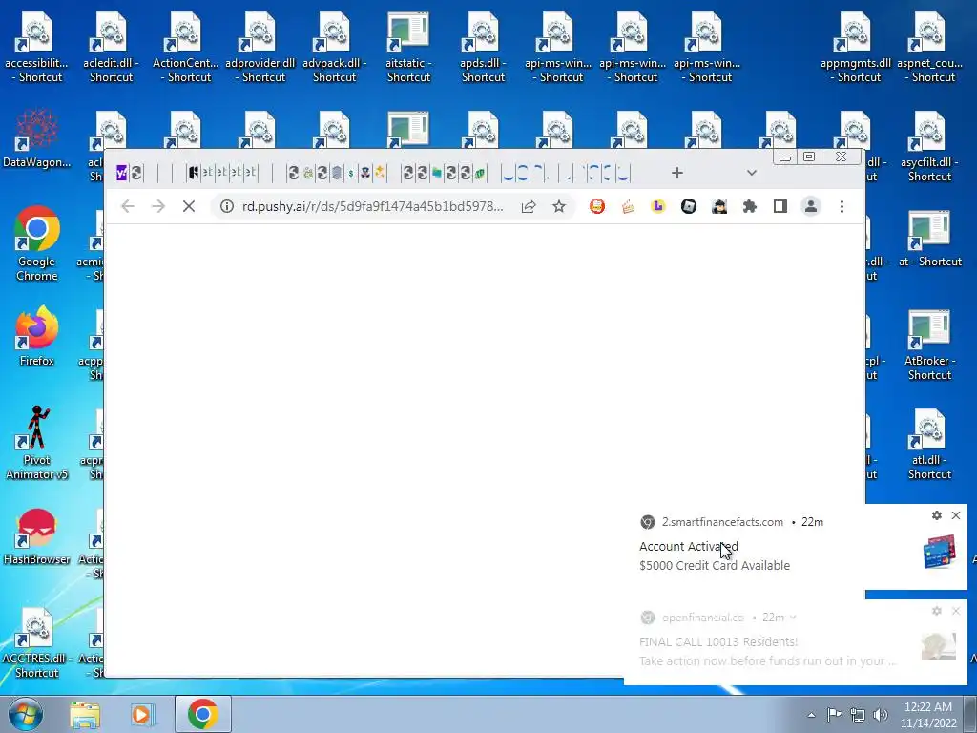Select the adprovider.dll shortcut icon
The image size is (977, 733).
tap(260, 49)
